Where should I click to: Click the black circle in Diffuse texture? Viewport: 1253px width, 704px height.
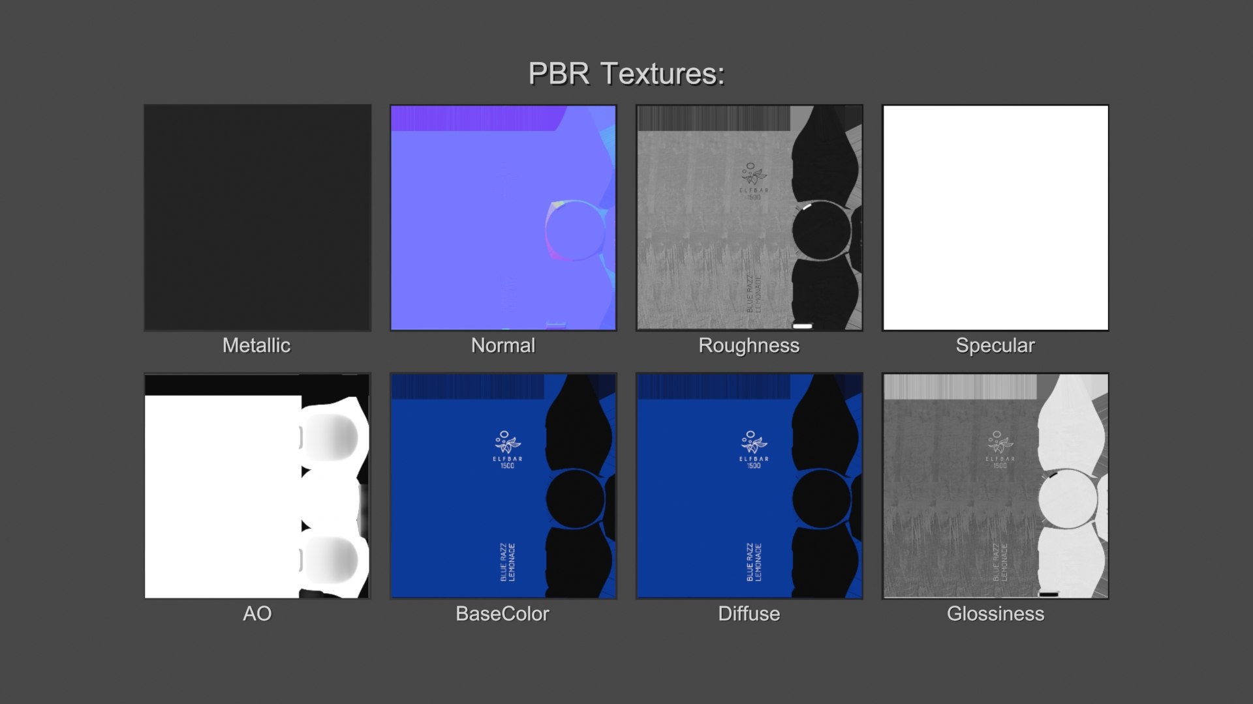[x=821, y=499]
